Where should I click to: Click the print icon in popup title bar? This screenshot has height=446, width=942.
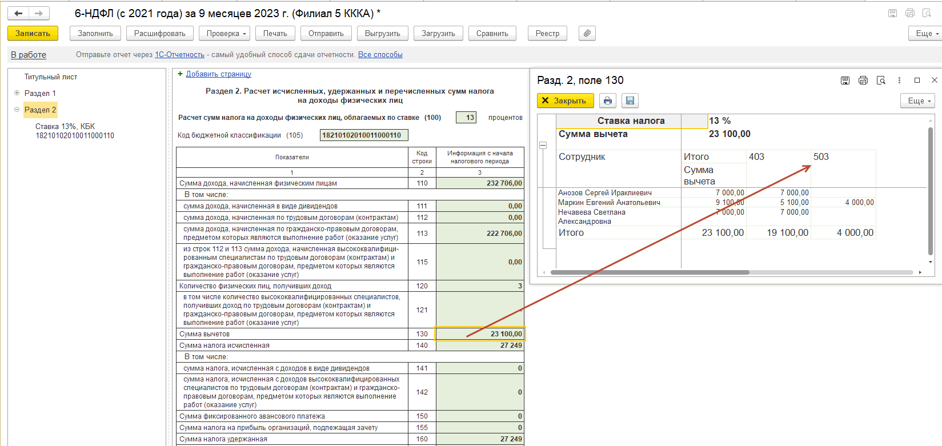click(863, 81)
